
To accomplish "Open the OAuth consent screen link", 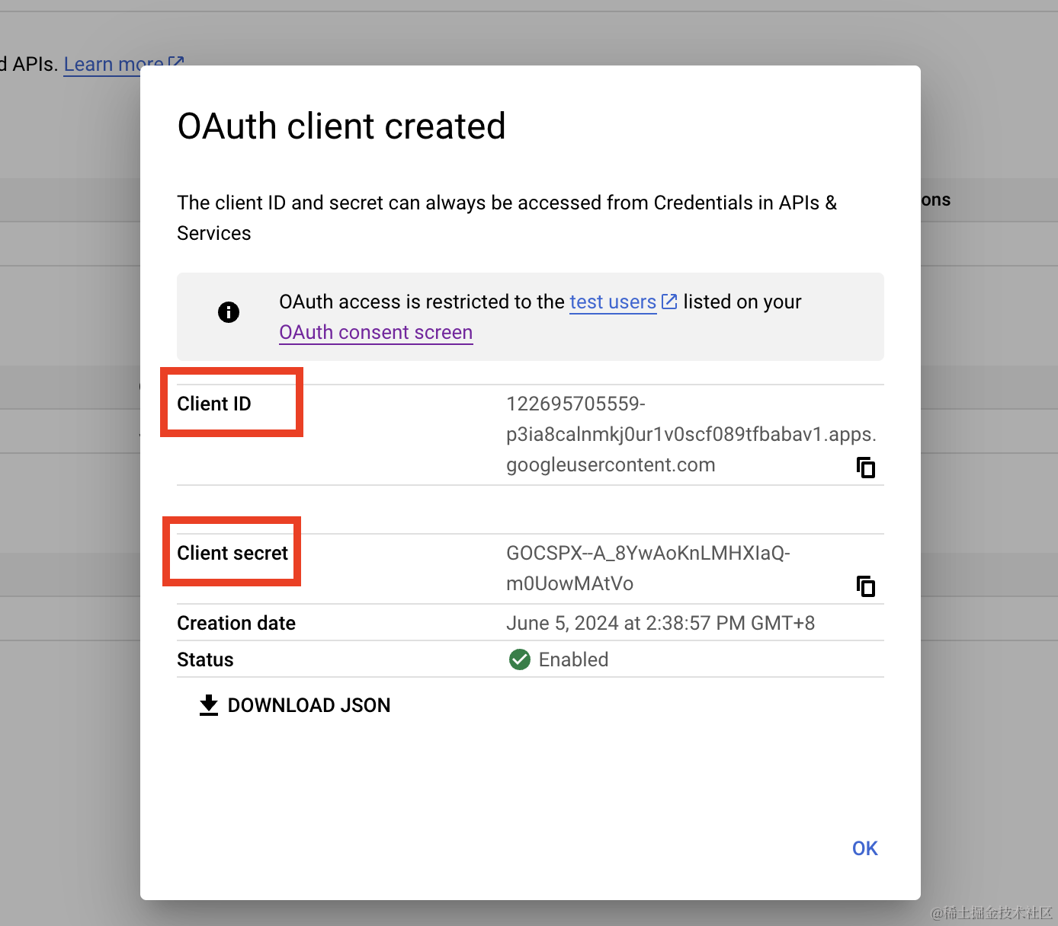I will [x=376, y=333].
